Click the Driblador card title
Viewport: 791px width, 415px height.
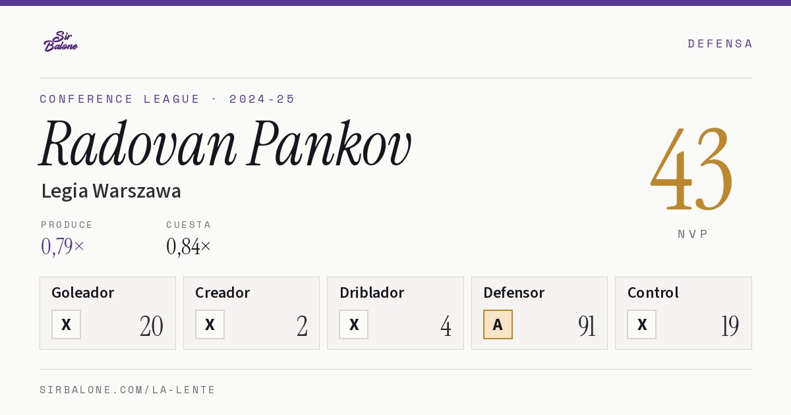[x=372, y=292]
